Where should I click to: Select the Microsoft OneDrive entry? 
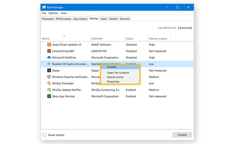(x=64, y=58)
